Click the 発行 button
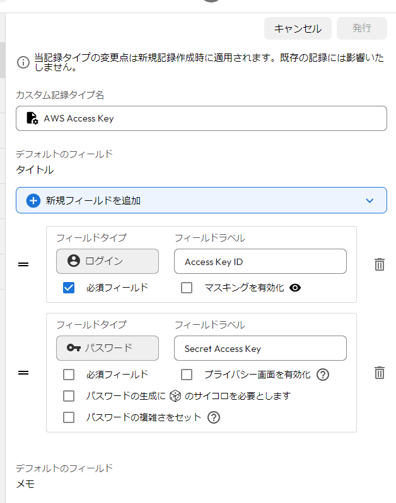 tap(361, 28)
